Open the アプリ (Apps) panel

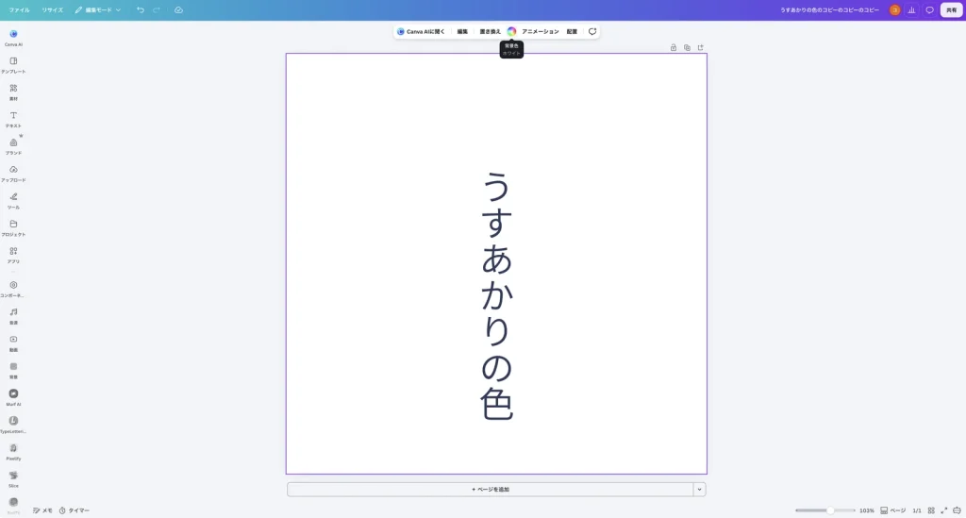[x=13, y=255]
